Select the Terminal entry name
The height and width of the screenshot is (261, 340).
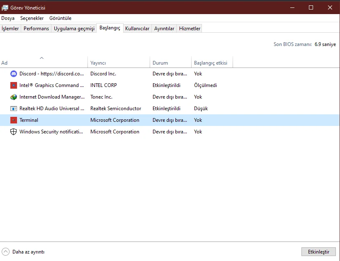click(29, 120)
